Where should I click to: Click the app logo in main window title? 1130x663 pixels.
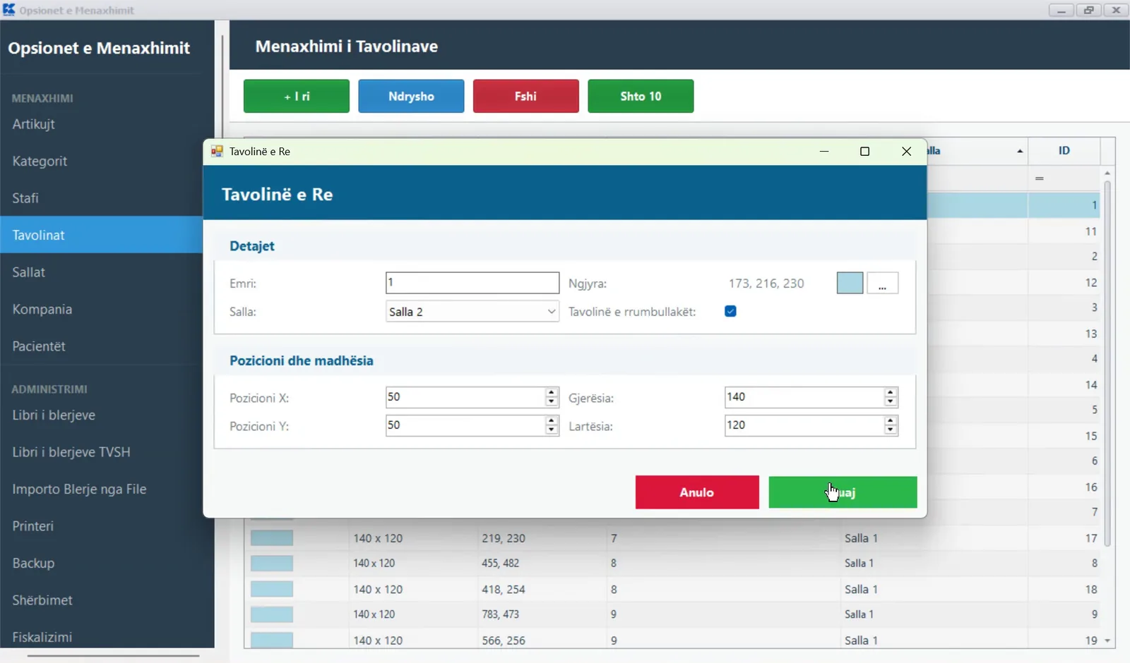pyautogui.click(x=8, y=10)
